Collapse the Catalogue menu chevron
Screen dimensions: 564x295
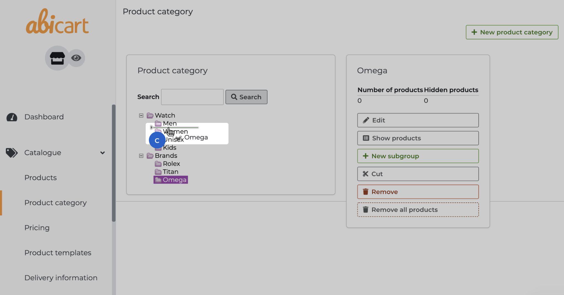point(102,153)
